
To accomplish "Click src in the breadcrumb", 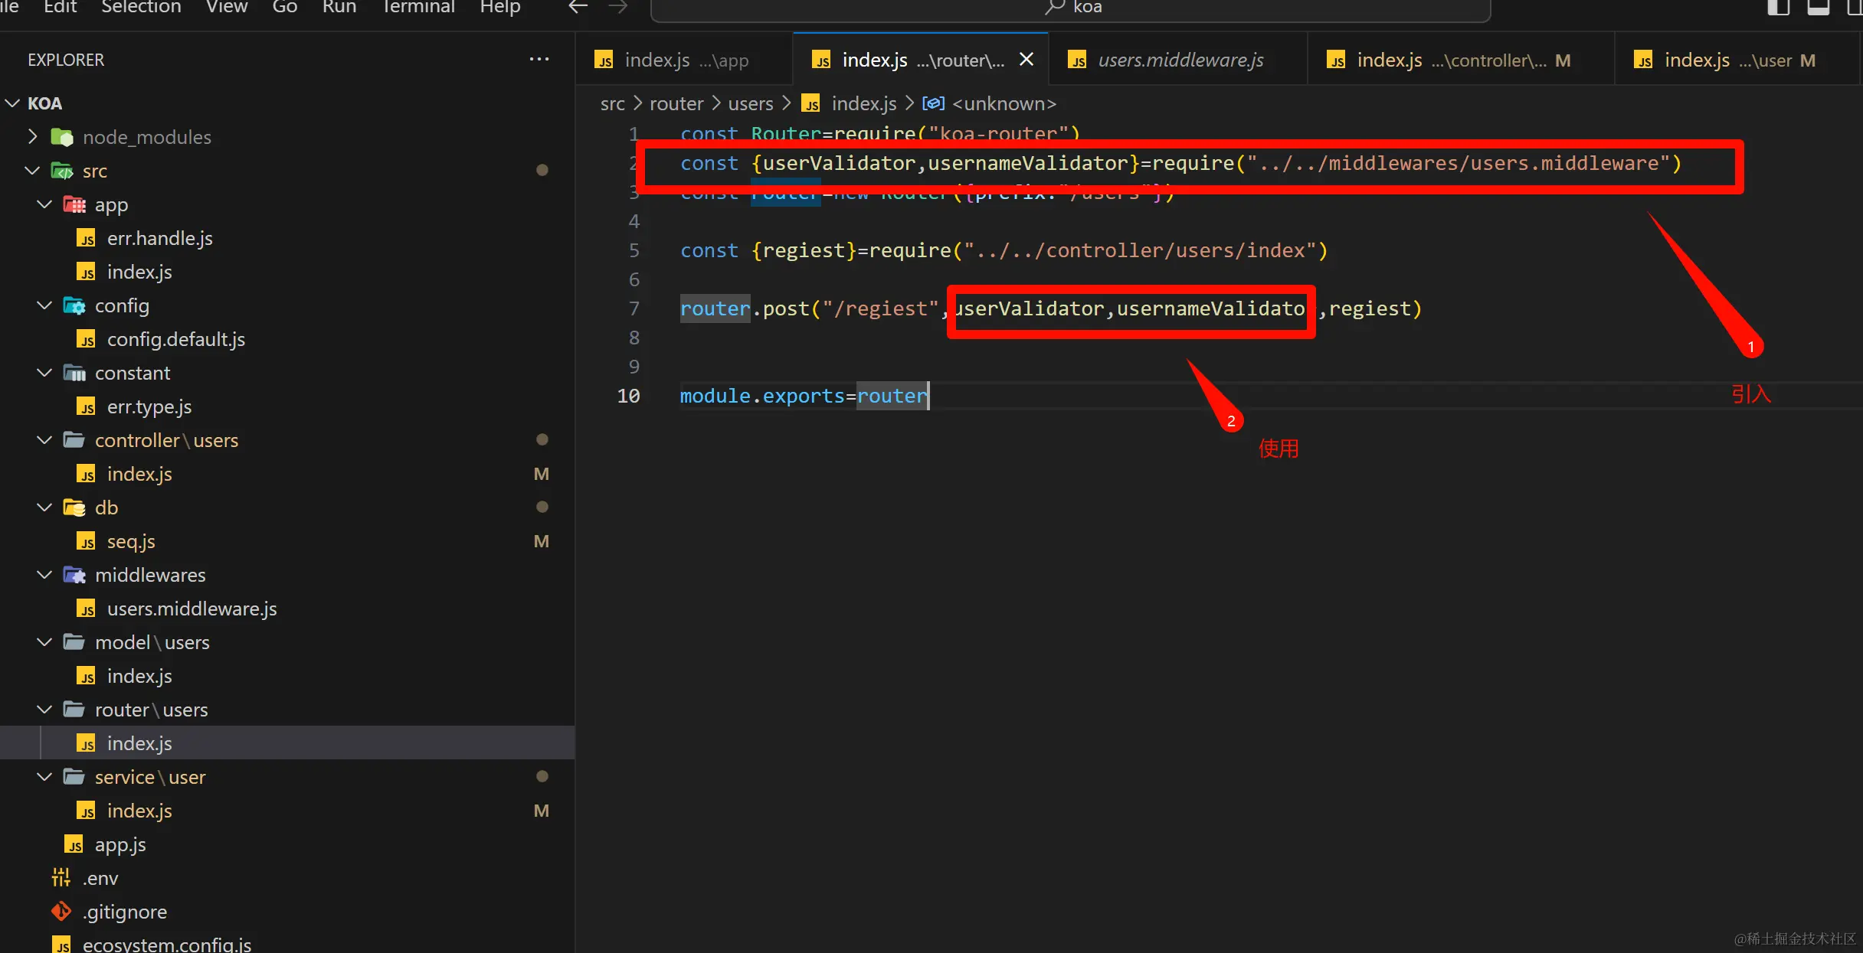I will point(613,103).
